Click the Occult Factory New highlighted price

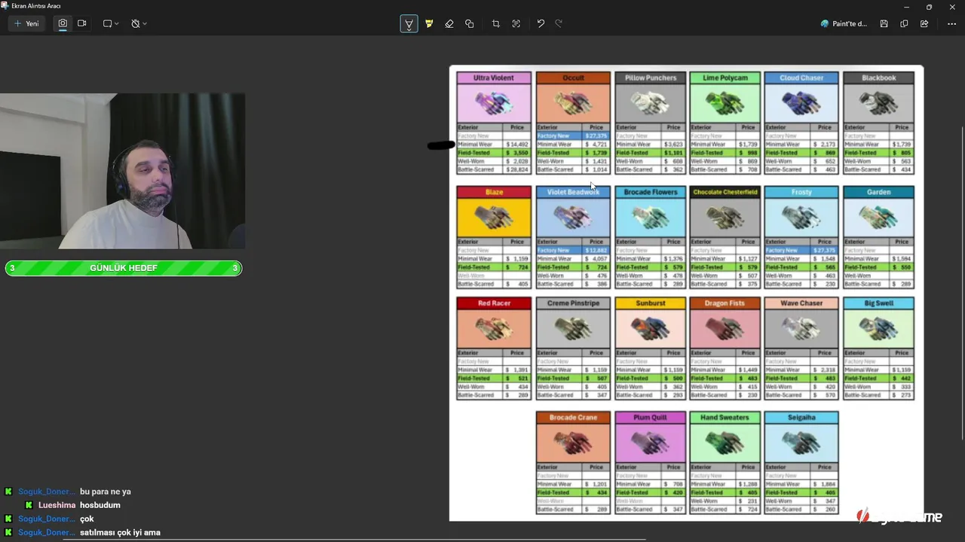coord(596,136)
